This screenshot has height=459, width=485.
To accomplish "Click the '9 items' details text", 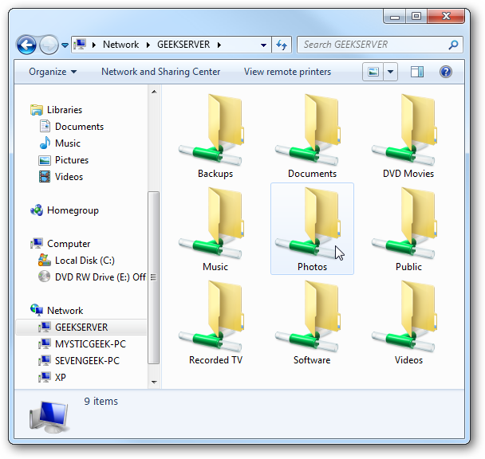I will pos(101,401).
